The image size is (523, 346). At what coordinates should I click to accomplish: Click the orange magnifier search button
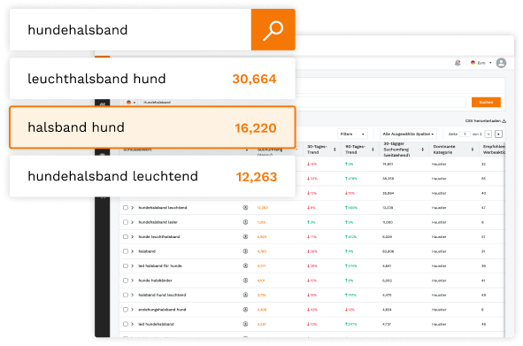tap(273, 30)
